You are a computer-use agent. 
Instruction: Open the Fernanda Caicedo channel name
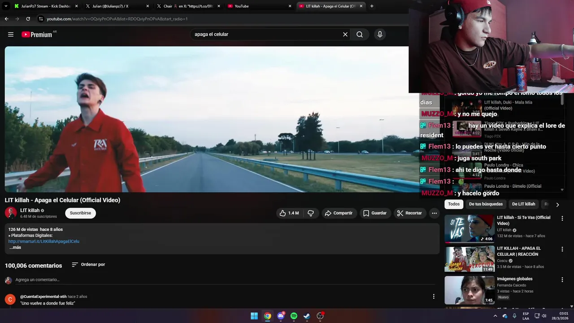(511, 285)
